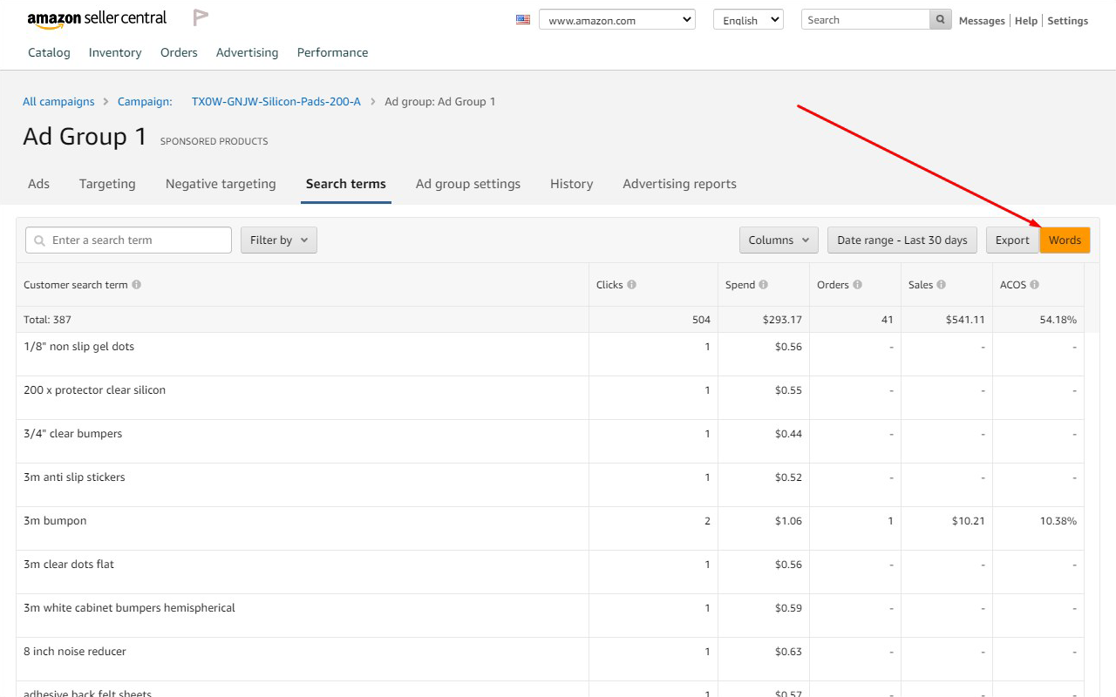Click the orange Words button
This screenshot has height=697, width=1116.
click(1065, 240)
